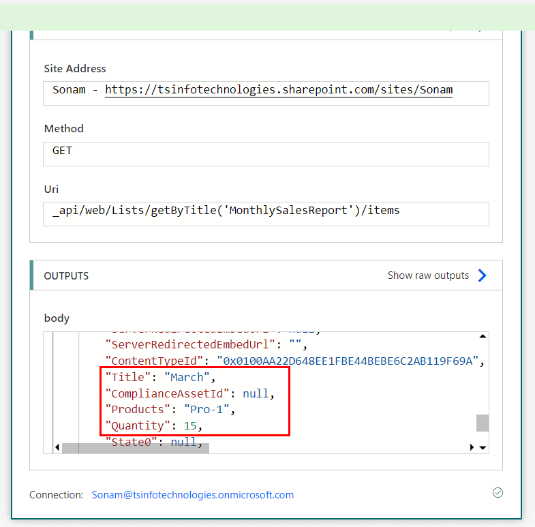The width and height of the screenshot is (535, 527).
Task: Click the body scroll up arrow
Action: [483, 337]
